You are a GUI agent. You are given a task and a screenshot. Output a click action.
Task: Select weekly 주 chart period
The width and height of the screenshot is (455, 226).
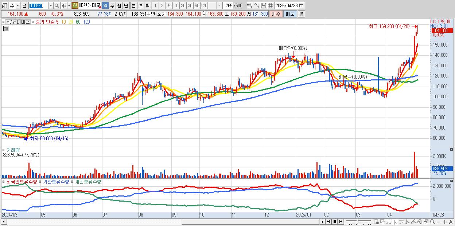tap(112, 5)
